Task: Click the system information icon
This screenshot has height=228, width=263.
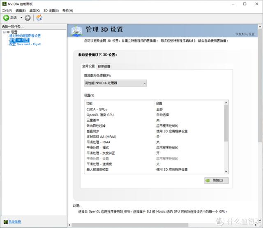Action: click(5, 222)
